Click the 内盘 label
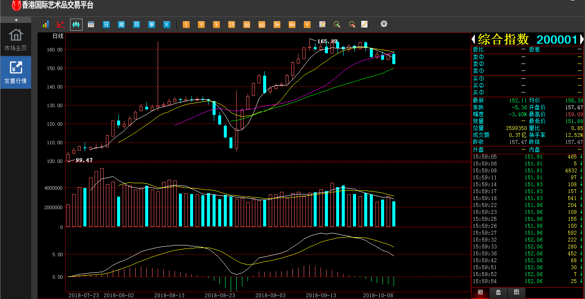 pyautogui.click(x=535, y=149)
